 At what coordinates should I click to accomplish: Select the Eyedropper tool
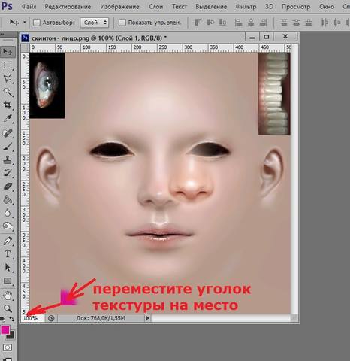tap(8, 118)
